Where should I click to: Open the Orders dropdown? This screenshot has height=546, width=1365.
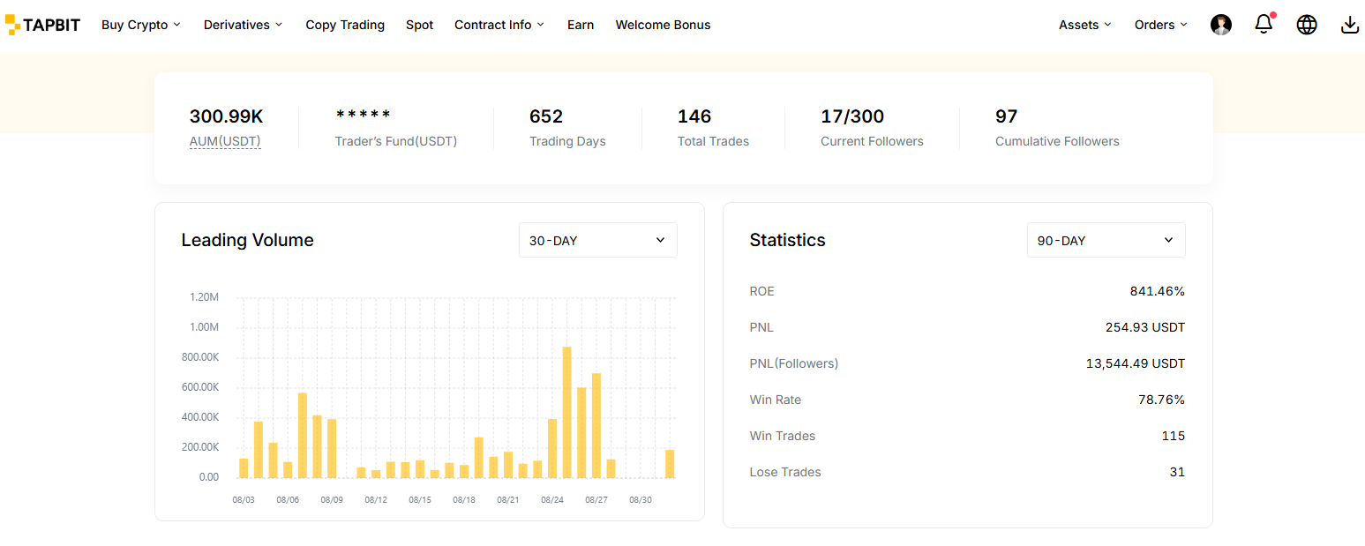point(1160,25)
